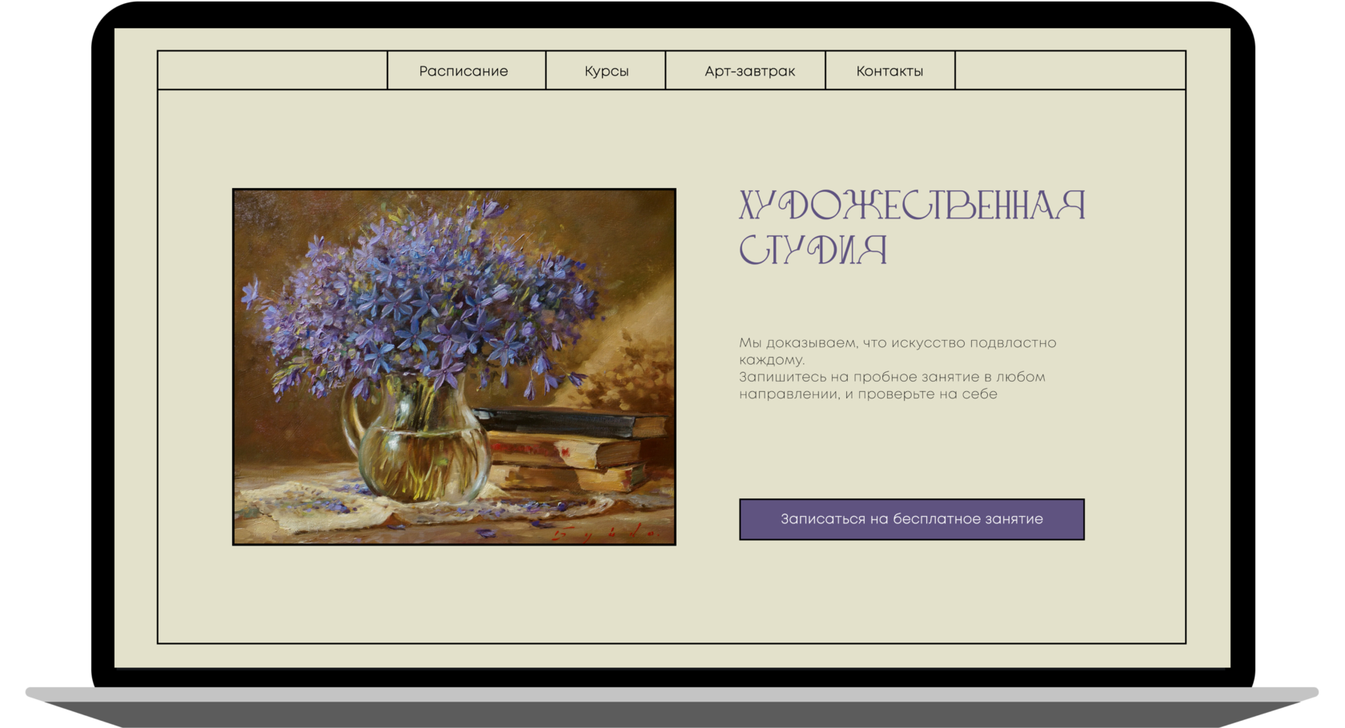The height and width of the screenshot is (728, 1345).
Task: Open the Контакты page
Action: pyautogui.click(x=889, y=71)
